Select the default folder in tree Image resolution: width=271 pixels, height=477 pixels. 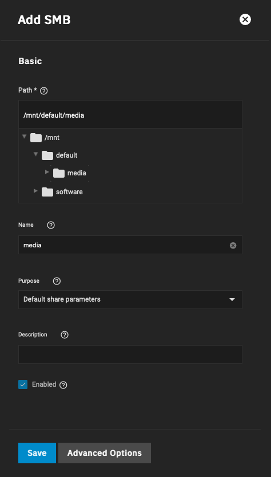tap(67, 155)
